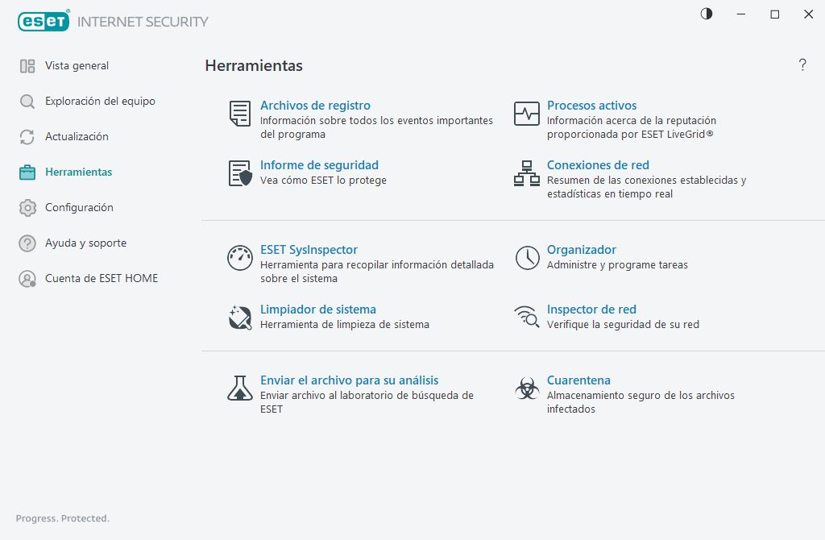The width and height of the screenshot is (825, 540).
Task: Click the Limpiador de sistema broom icon
Action: (239, 318)
